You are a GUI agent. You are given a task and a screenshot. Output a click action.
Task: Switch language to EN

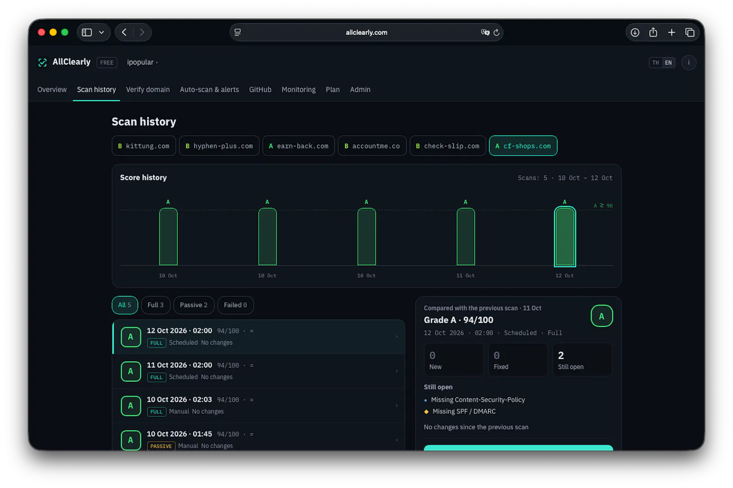click(x=668, y=63)
